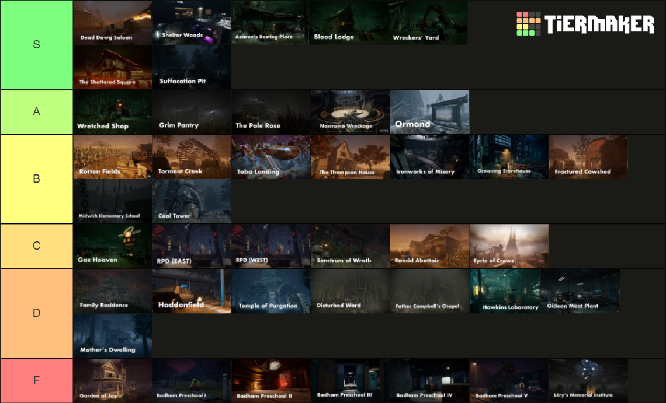Click the Wreckers' Yard map image
The height and width of the screenshot is (403, 666).
coord(428,22)
